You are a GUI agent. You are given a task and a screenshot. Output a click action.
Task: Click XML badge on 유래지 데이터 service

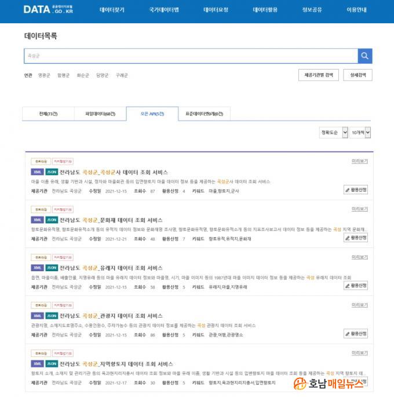(x=38, y=268)
